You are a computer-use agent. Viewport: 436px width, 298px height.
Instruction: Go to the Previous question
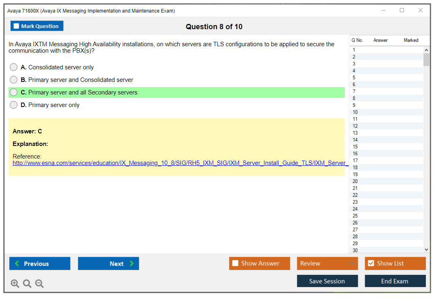[40, 264]
